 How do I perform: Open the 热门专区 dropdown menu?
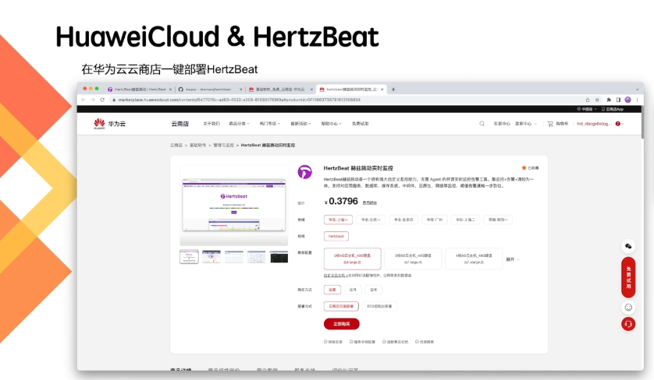[x=270, y=124]
